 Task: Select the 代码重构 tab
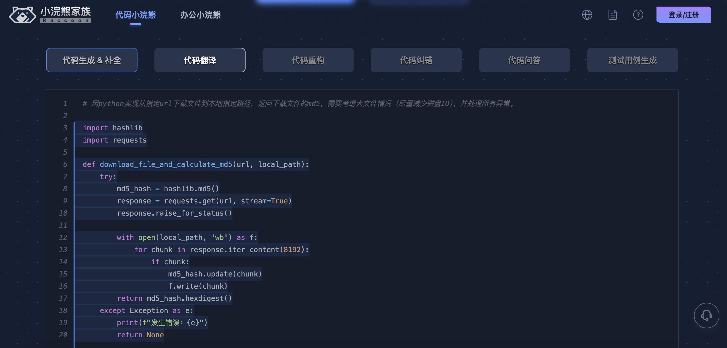pos(308,60)
